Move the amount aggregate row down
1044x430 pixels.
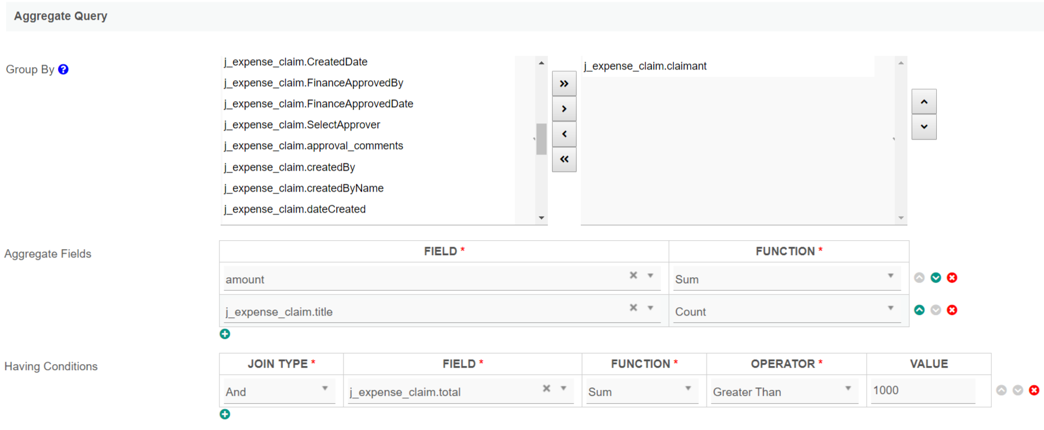936,278
